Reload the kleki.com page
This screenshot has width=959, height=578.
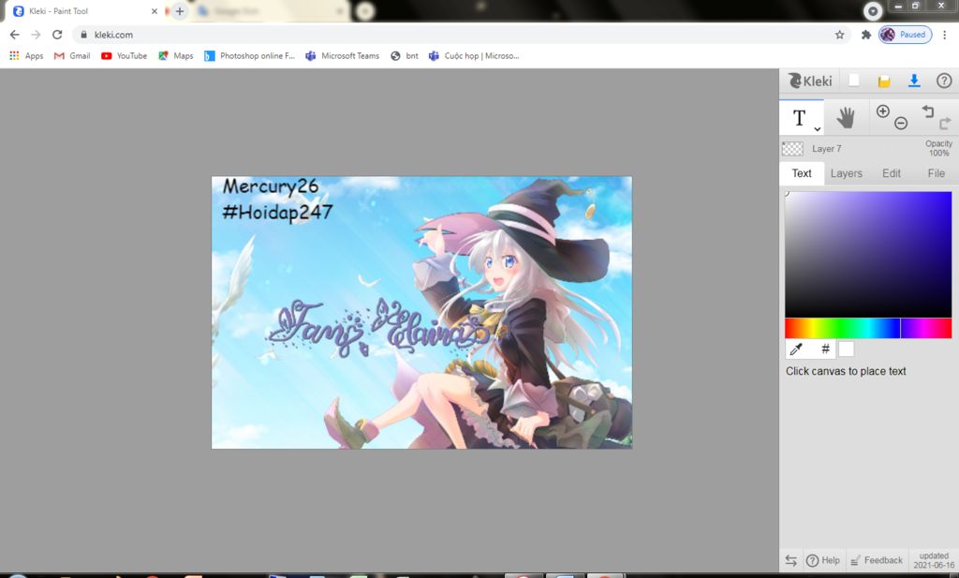click(57, 35)
